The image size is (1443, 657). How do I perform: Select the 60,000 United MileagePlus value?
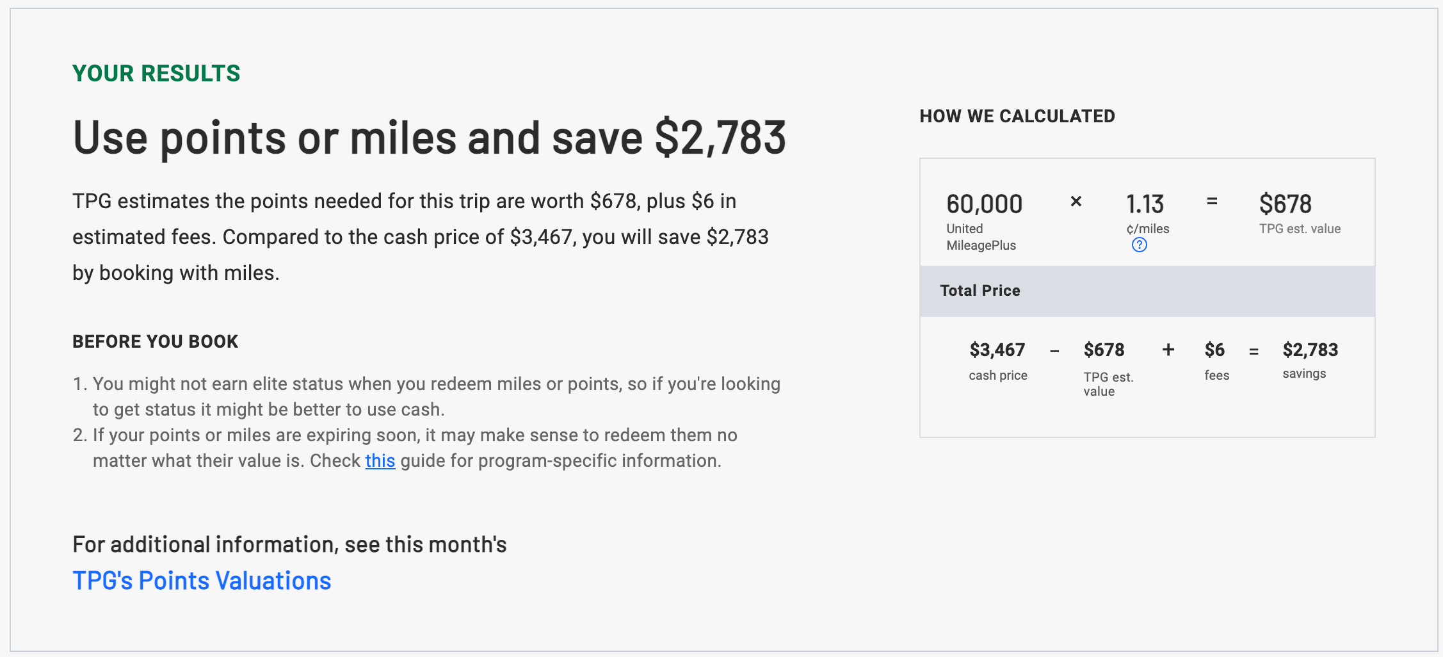click(x=984, y=204)
